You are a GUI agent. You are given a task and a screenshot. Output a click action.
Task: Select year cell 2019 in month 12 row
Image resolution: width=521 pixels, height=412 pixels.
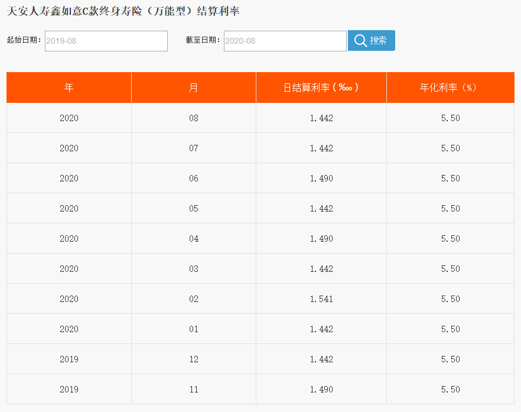tap(69, 359)
